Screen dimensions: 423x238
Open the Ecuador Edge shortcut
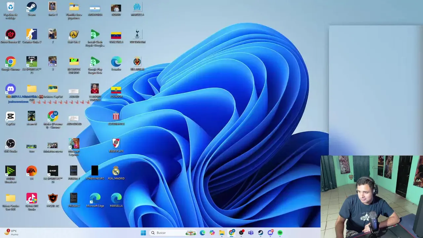(116, 64)
